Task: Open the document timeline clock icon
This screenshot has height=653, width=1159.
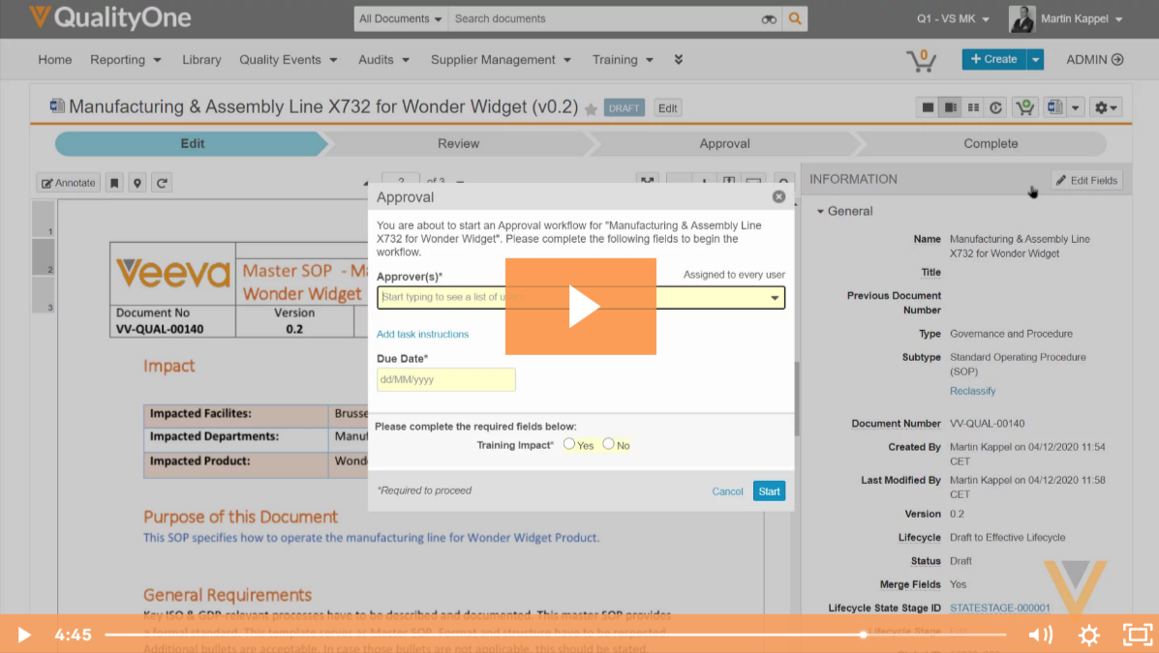Action: tap(995, 106)
